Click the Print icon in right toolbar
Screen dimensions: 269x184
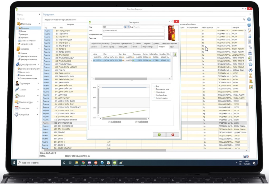tap(250, 53)
